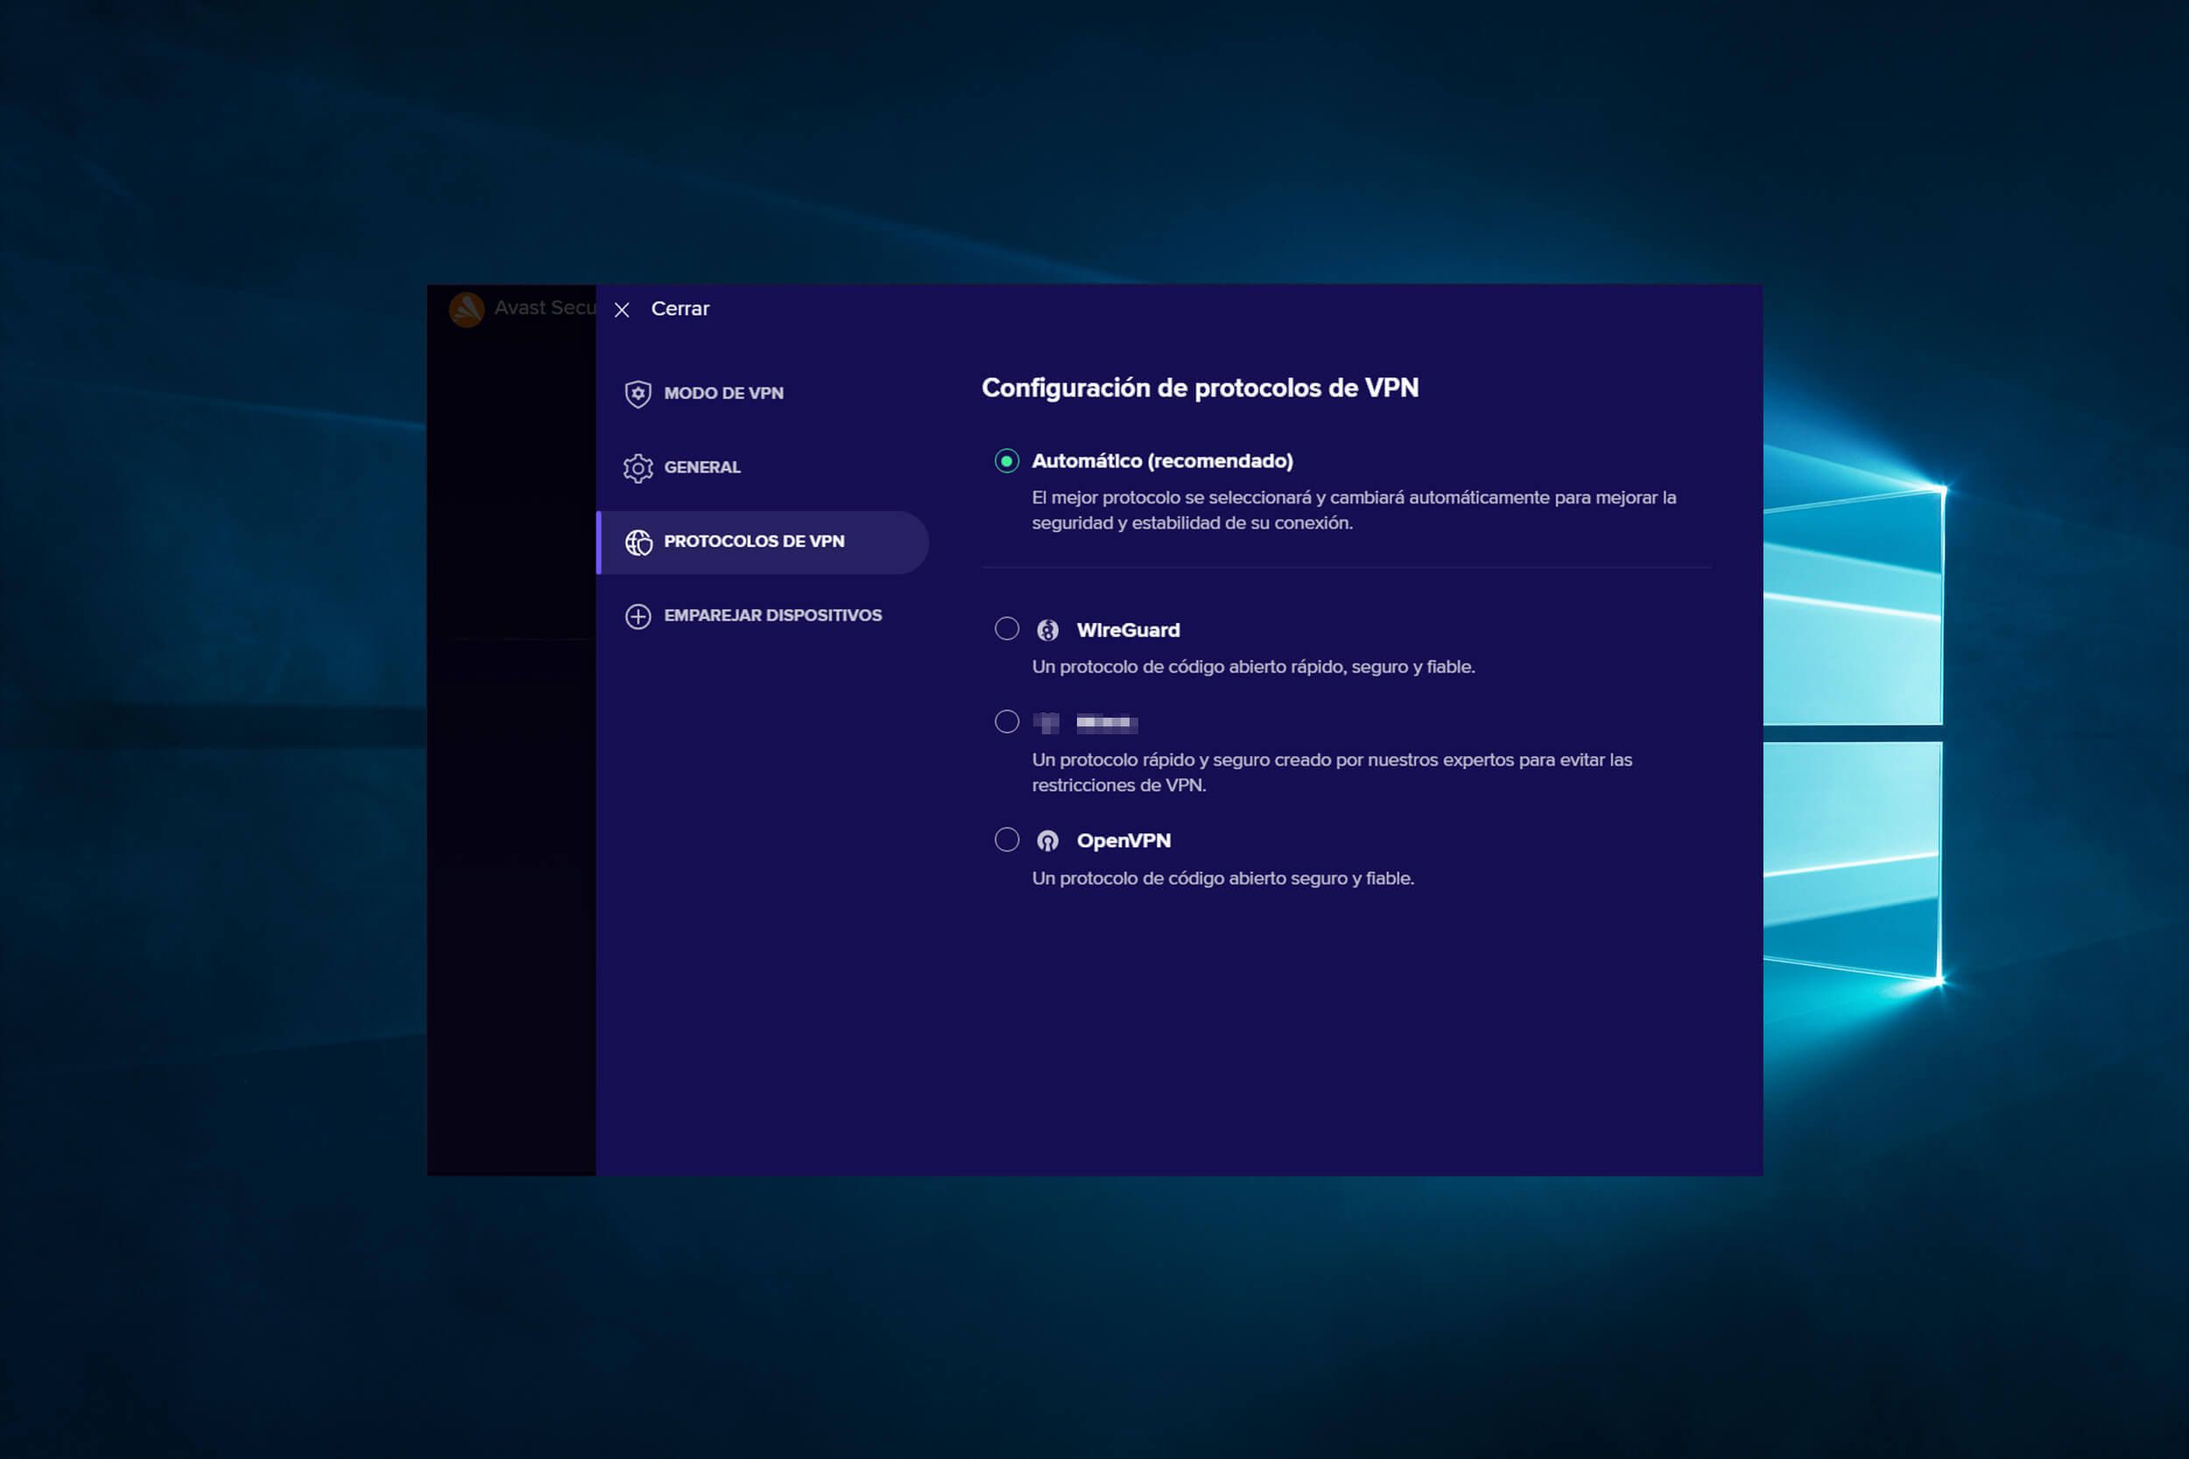Click 'Un protocolo de código abierto rápido' description
2189x1459 pixels.
pyautogui.click(x=1253, y=667)
